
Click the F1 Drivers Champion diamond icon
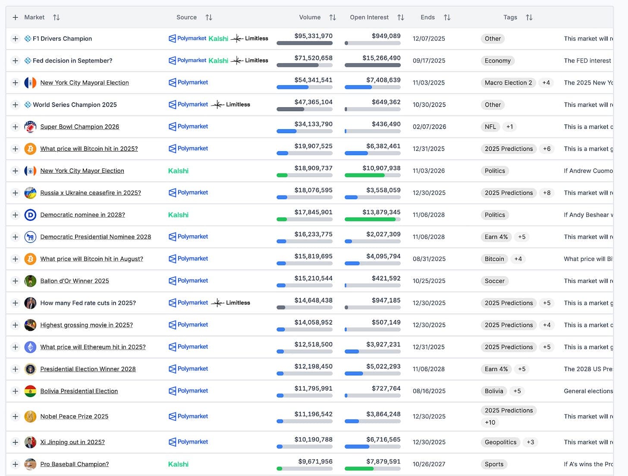[28, 38]
